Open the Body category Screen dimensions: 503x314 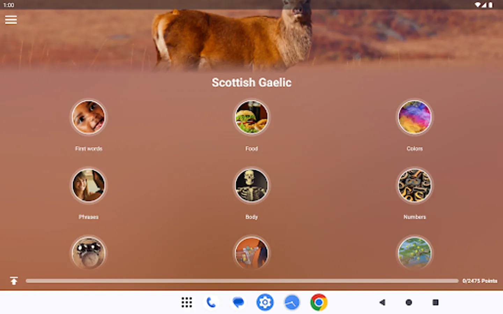[x=251, y=186]
